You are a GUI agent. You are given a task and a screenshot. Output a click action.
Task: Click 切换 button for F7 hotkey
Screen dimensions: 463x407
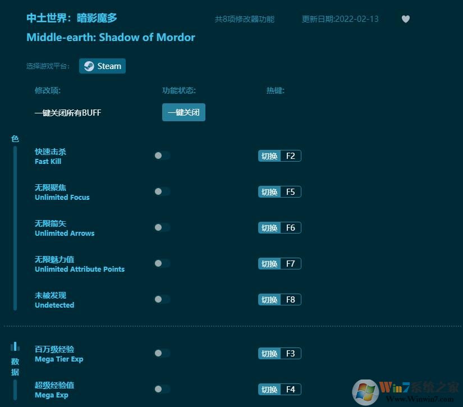tap(269, 264)
